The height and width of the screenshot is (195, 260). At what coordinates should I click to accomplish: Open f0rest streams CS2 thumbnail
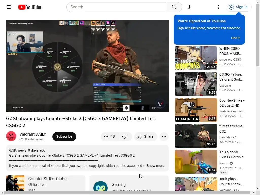196,136
